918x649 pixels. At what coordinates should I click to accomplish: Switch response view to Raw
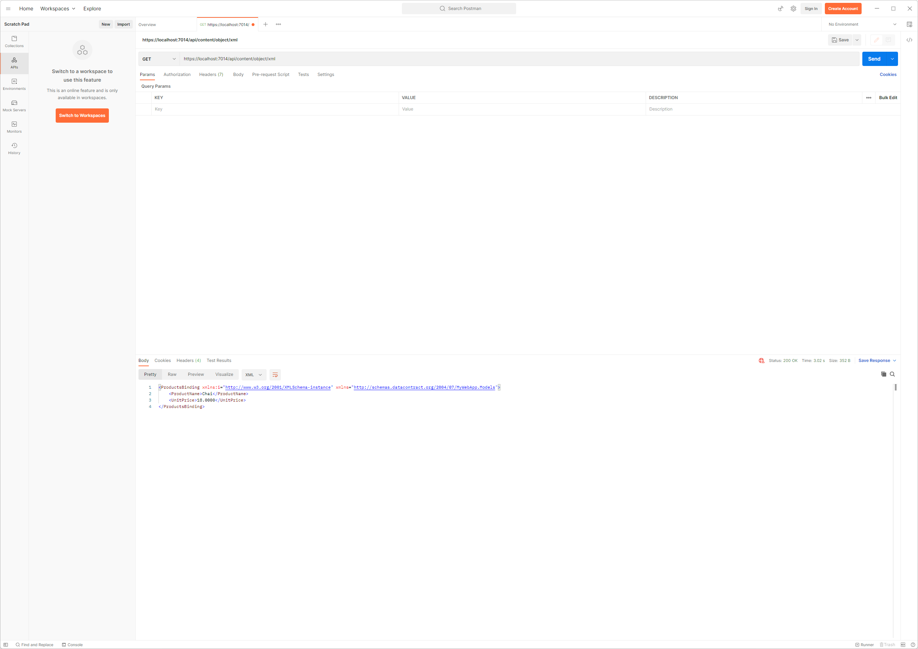pos(172,374)
